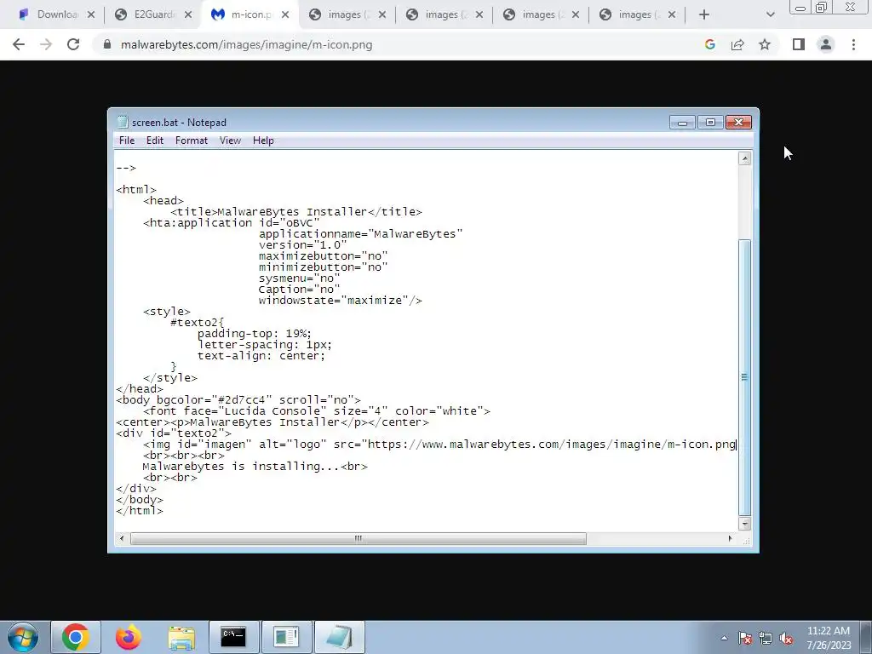Viewport: 872px width, 654px height.
Task: Click the body bgcolor "#2d7cc4" line
Action: 238,400
